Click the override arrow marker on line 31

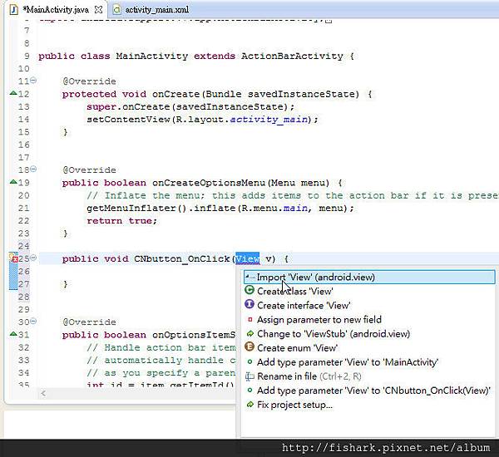click(12, 334)
